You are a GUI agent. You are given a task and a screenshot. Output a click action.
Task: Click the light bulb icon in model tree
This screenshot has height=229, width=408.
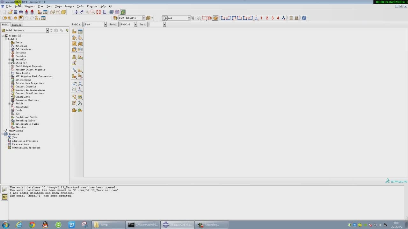[x=67, y=30]
